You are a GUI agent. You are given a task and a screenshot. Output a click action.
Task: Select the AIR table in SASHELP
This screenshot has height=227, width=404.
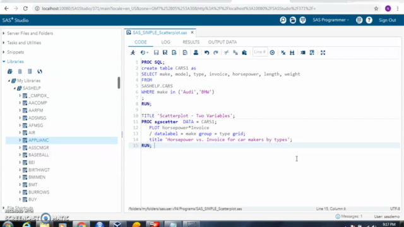pyautogui.click(x=32, y=133)
